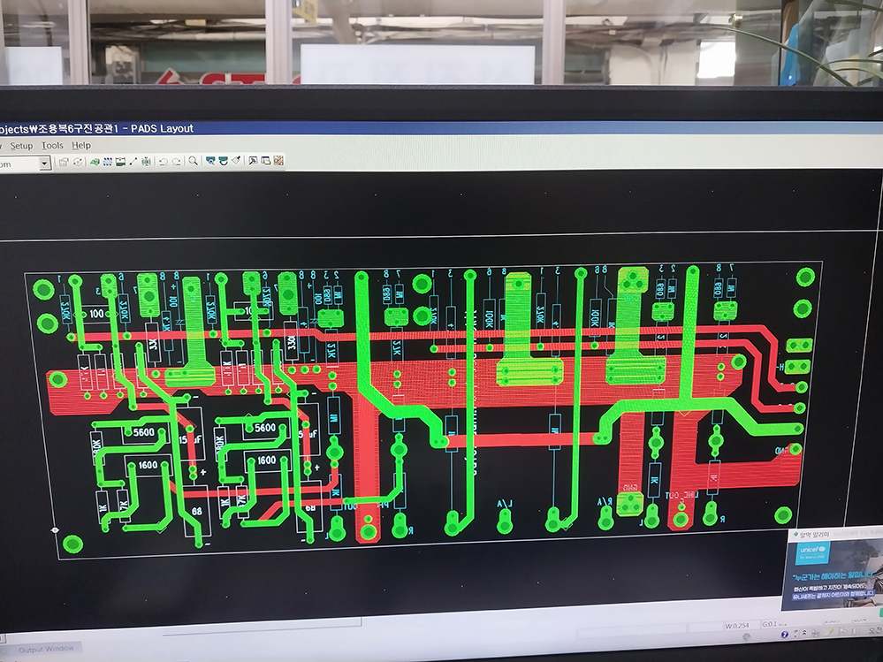The width and height of the screenshot is (883, 662).
Task: Click the PADS Router link icon
Action: [x=278, y=161]
